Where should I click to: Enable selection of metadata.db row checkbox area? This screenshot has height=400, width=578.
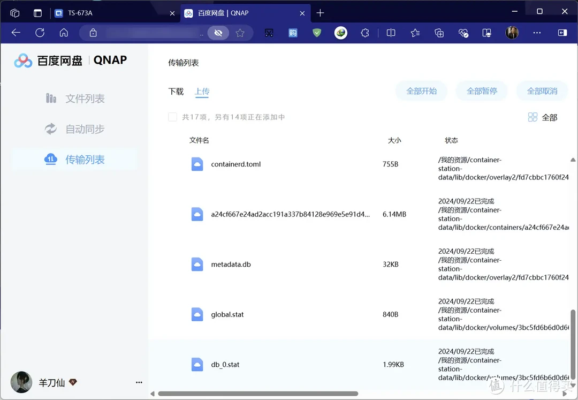point(172,264)
